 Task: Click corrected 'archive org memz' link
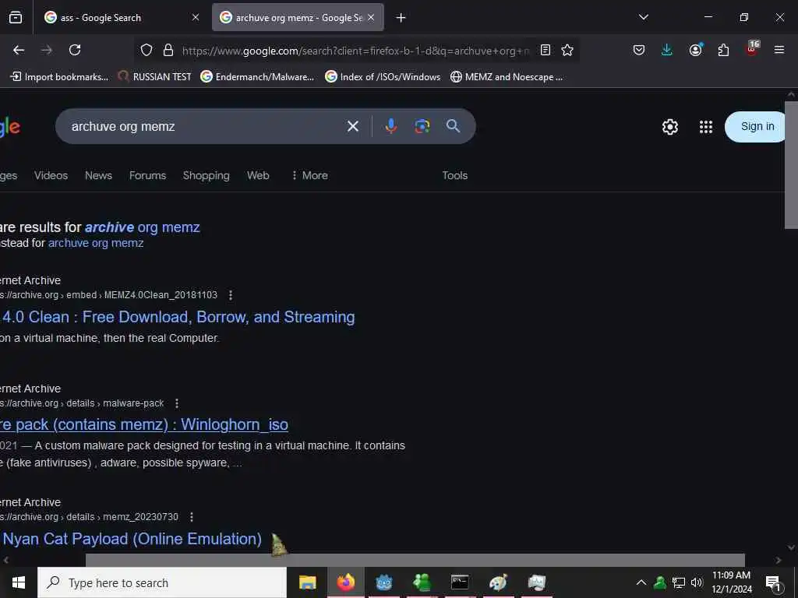click(x=142, y=227)
